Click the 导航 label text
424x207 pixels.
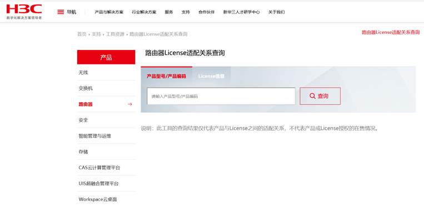coord(71,12)
